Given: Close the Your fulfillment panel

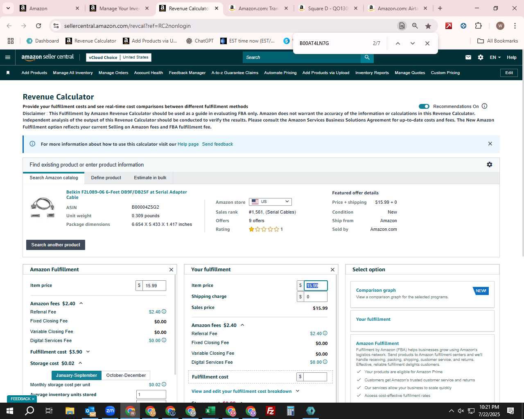Looking at the screenshot, I should point(332,270).
